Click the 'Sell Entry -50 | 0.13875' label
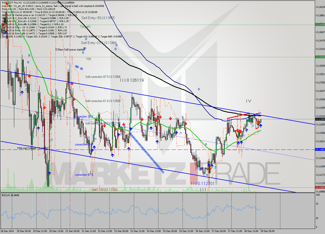Screen dimensions: 325x234 click(98, 18)
